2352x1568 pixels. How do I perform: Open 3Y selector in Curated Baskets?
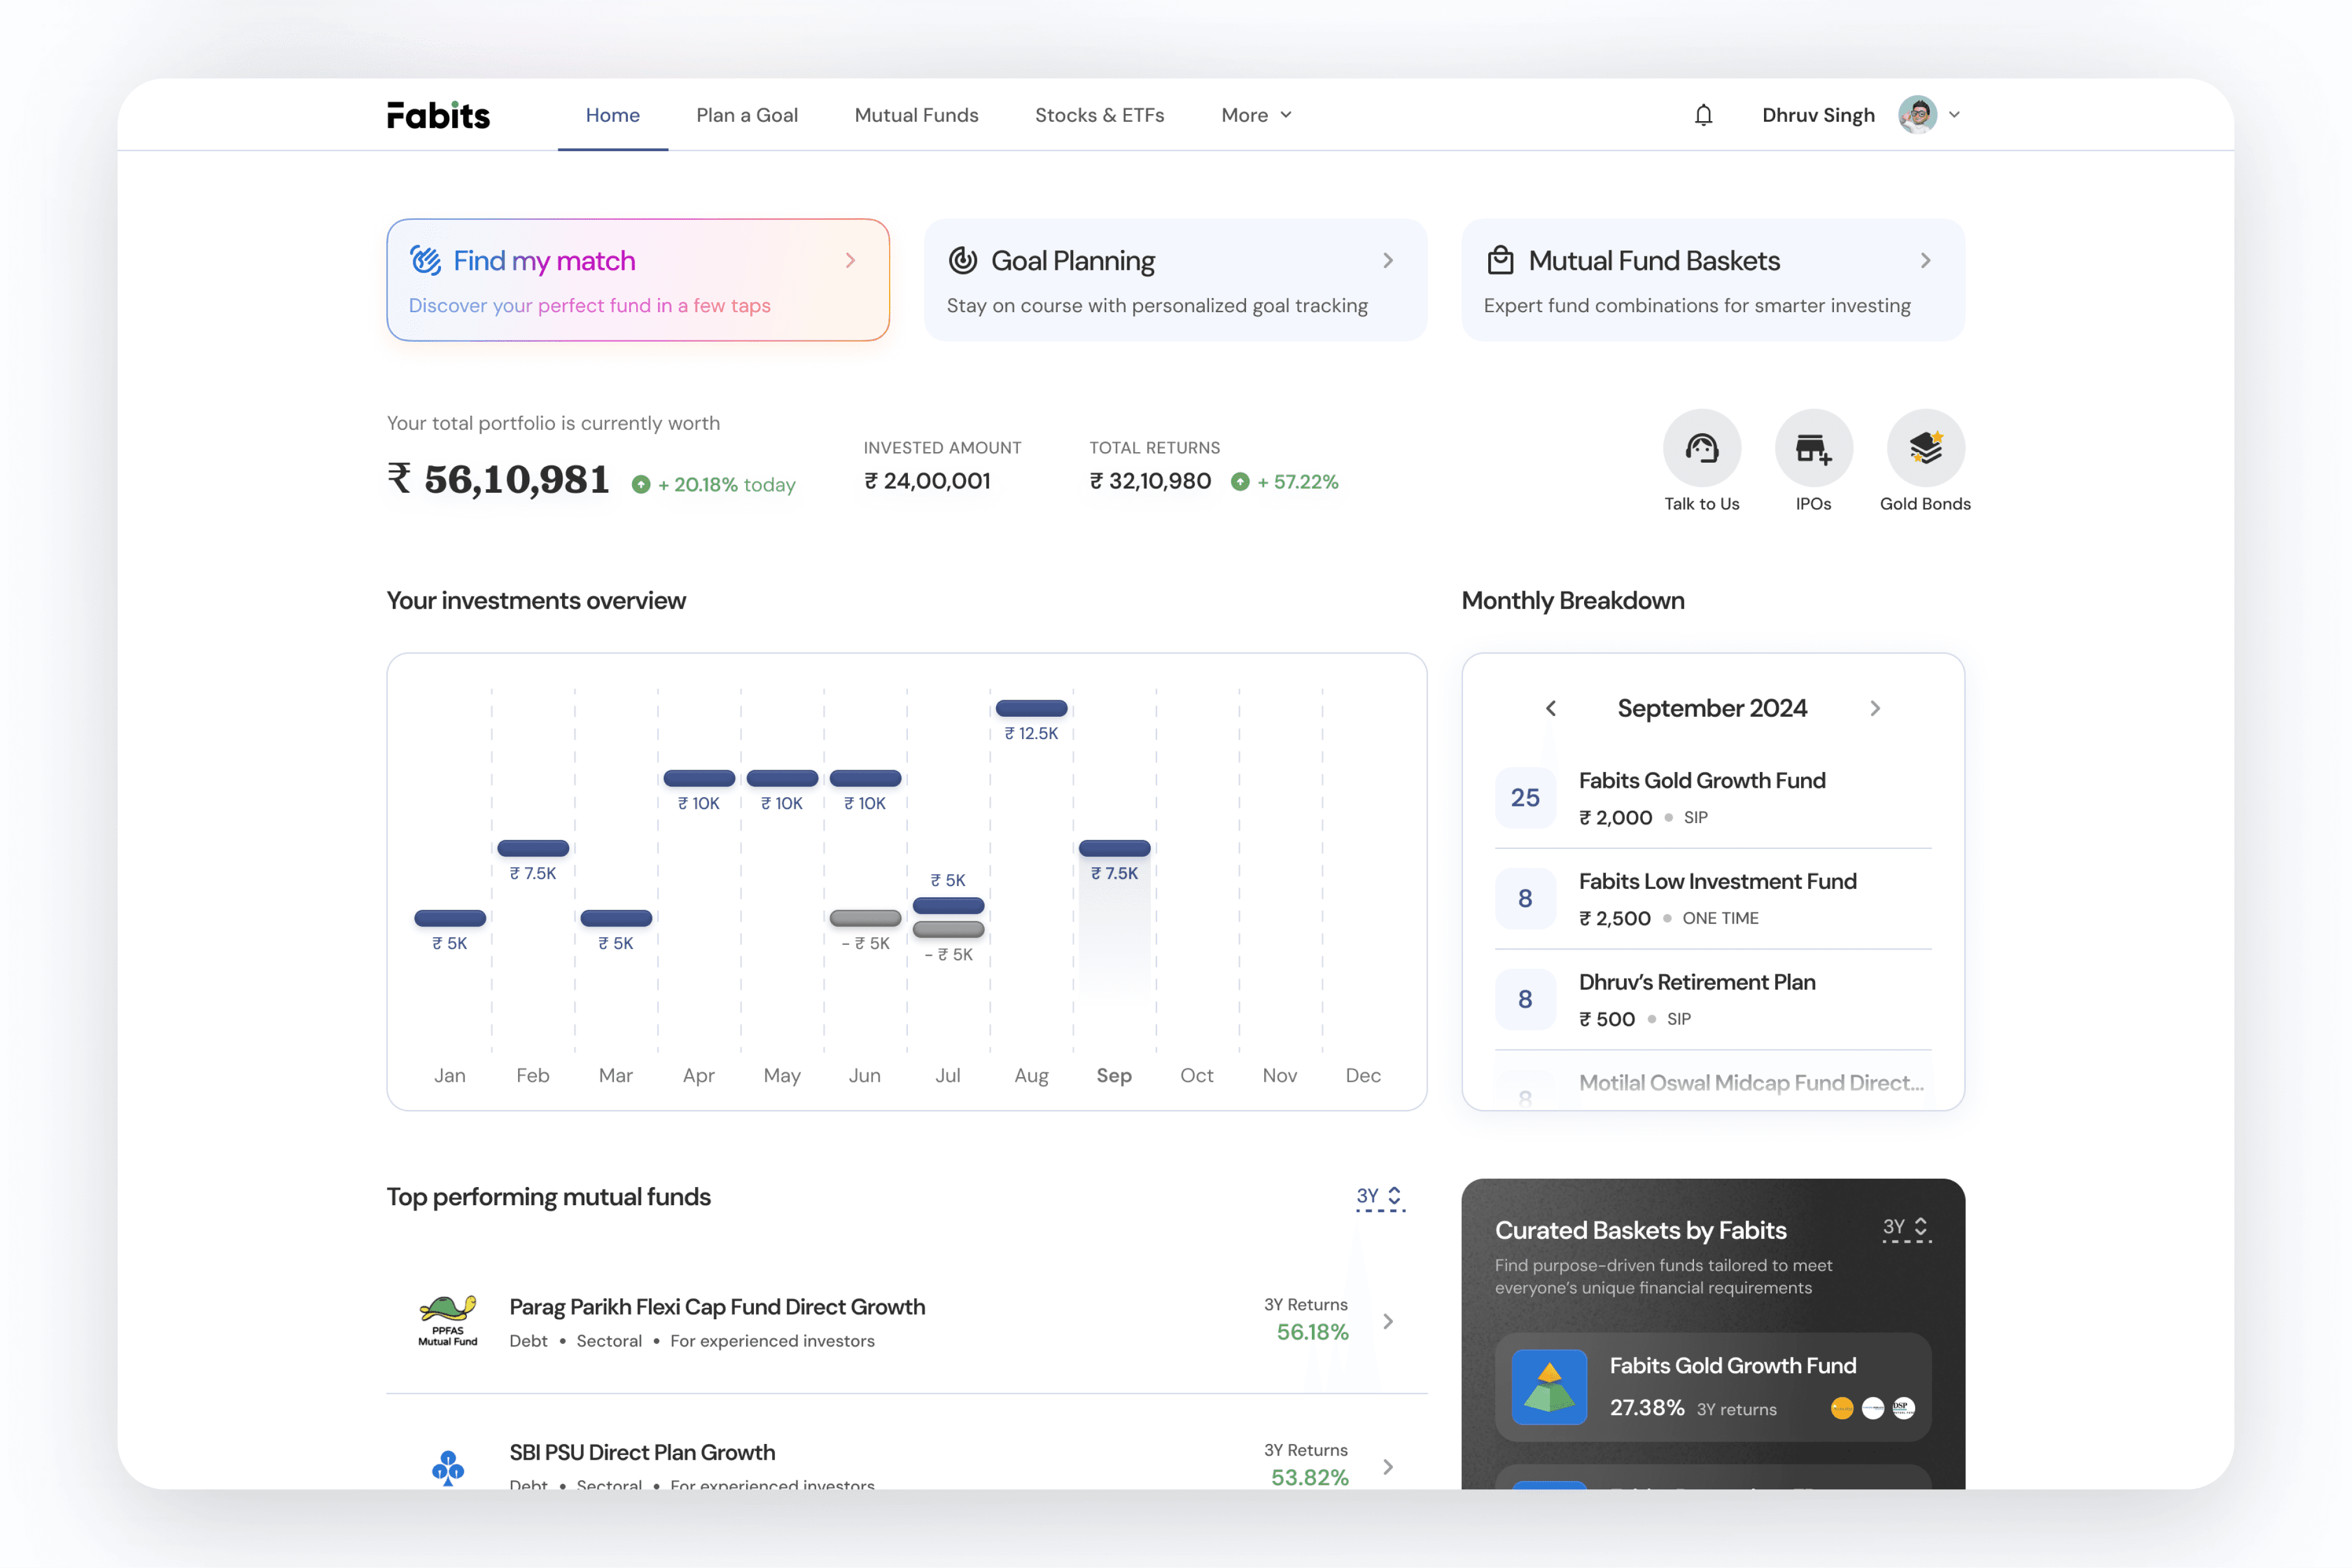pyautogui.click(x=1906, y=1227)
